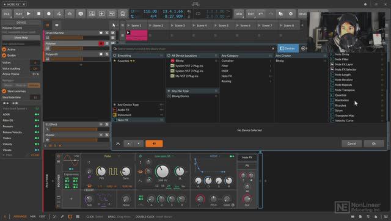
Task: Add a new track with plus button
Action: 81,65
